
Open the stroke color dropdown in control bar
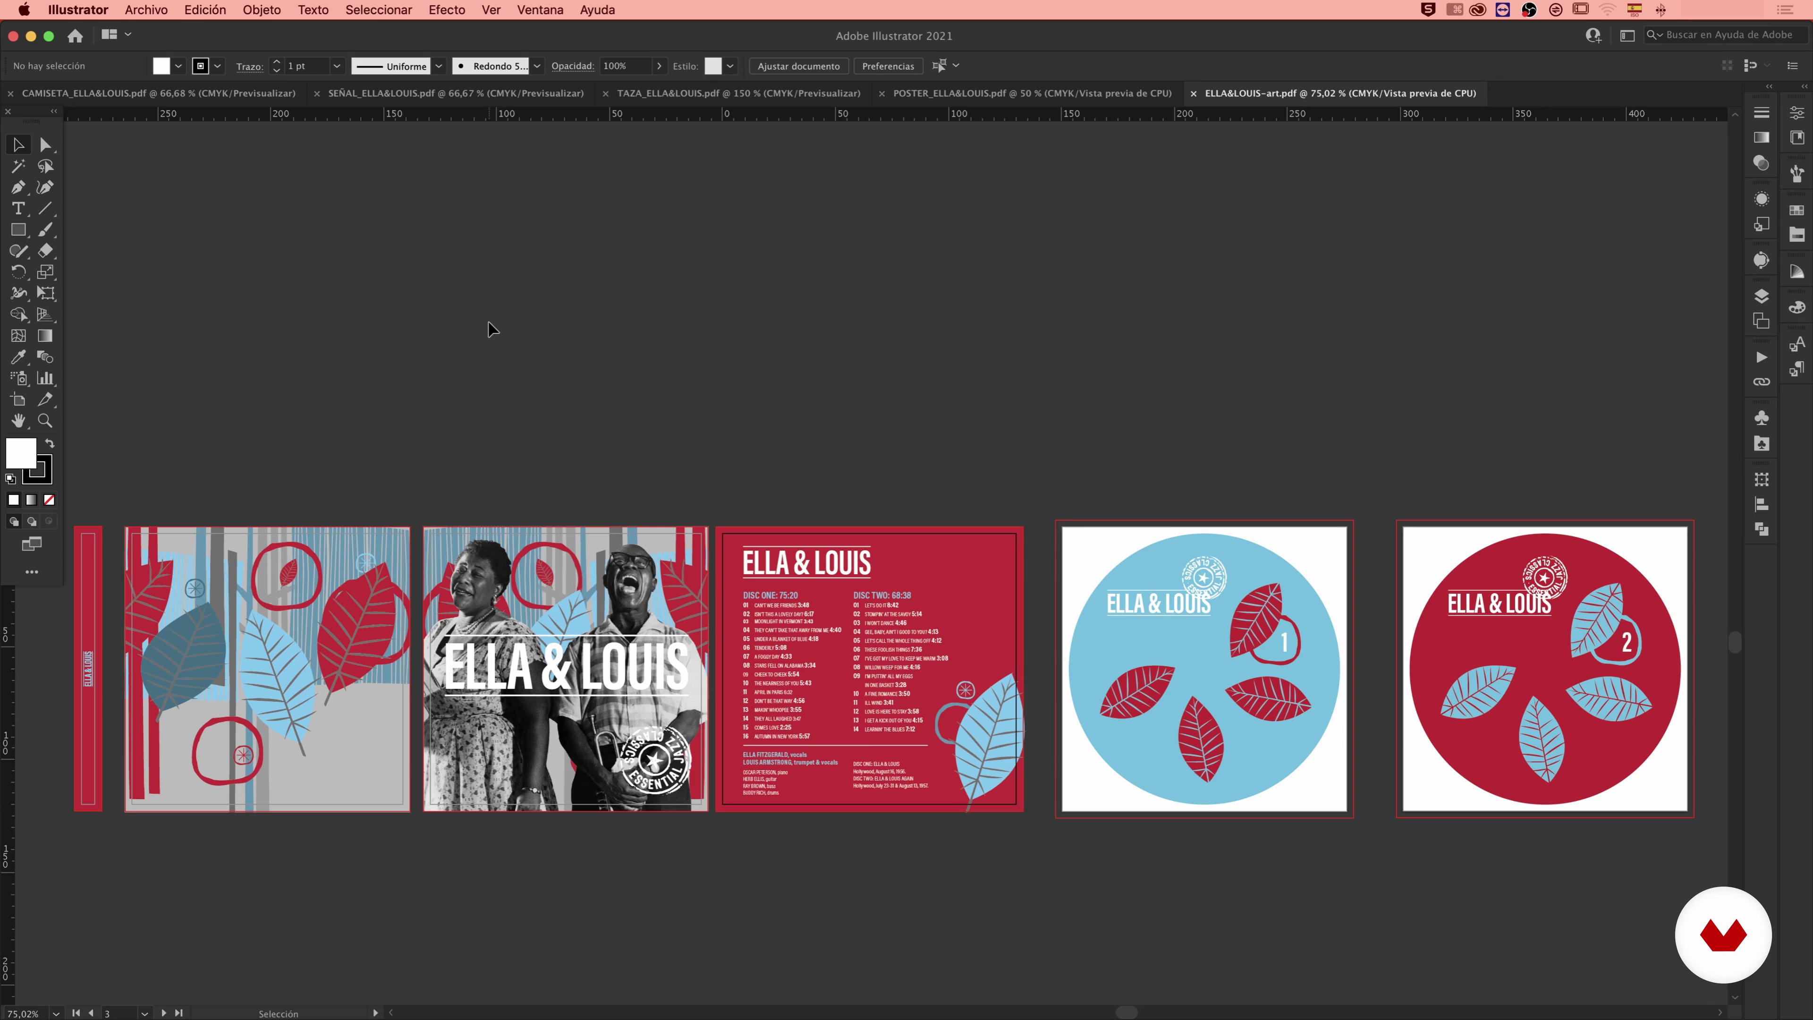coord(218,66)
